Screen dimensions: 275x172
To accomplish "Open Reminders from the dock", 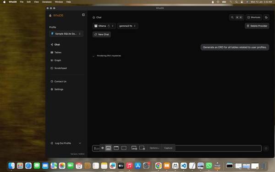I will [96, 166].
